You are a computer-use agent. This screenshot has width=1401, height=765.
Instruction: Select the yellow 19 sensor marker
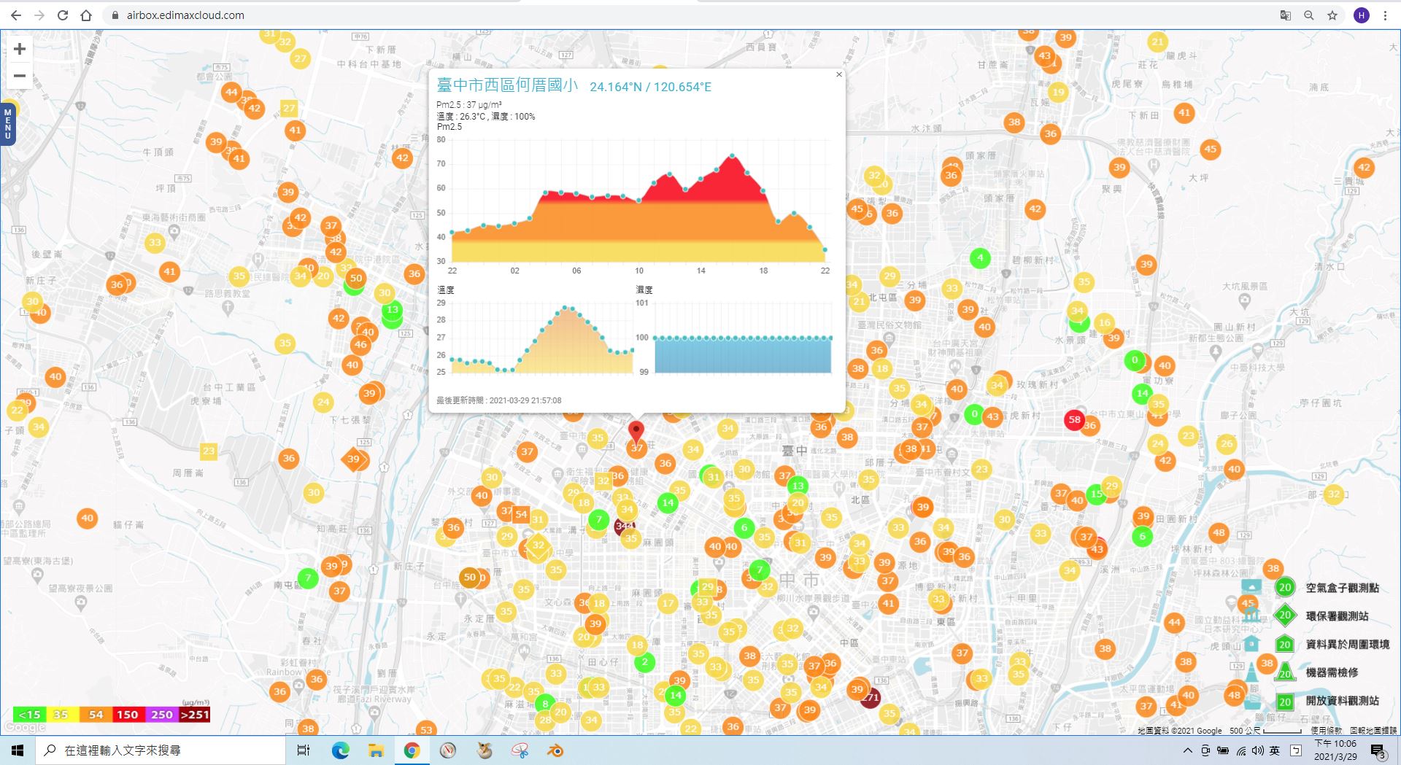pyautogui.click(x=1058, y=92)
